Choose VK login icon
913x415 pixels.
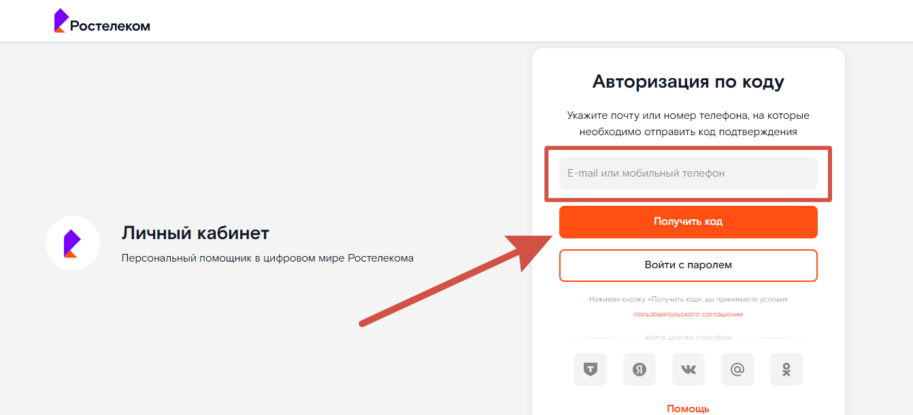click(x=688, y=369)
